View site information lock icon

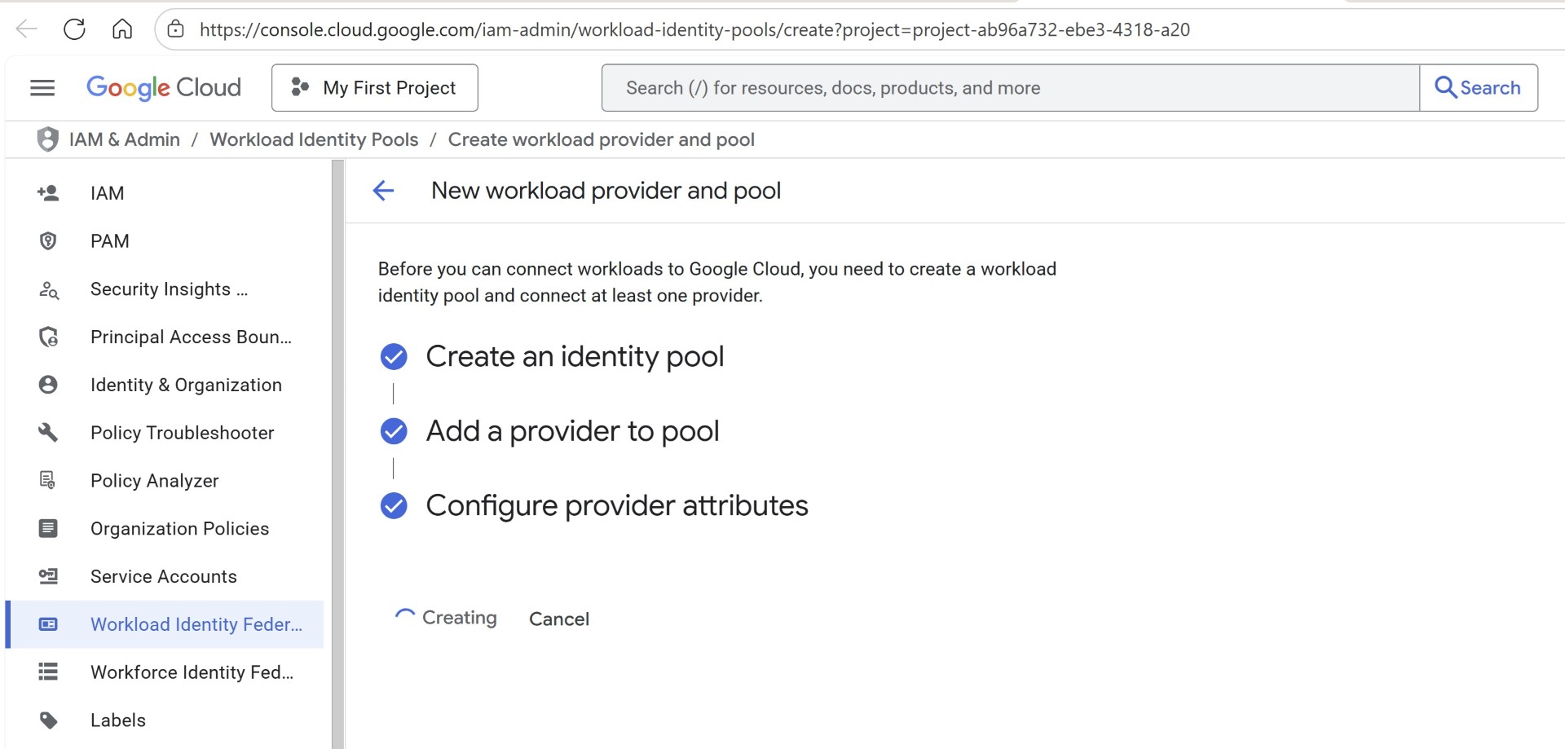click(175, 29)
